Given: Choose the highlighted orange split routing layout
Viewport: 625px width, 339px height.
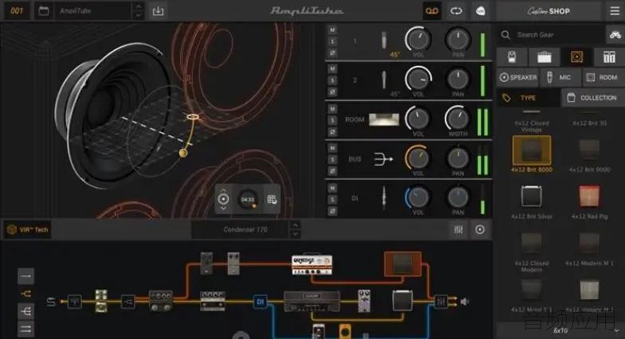Looking at the screenshot, I should (26, 294).
